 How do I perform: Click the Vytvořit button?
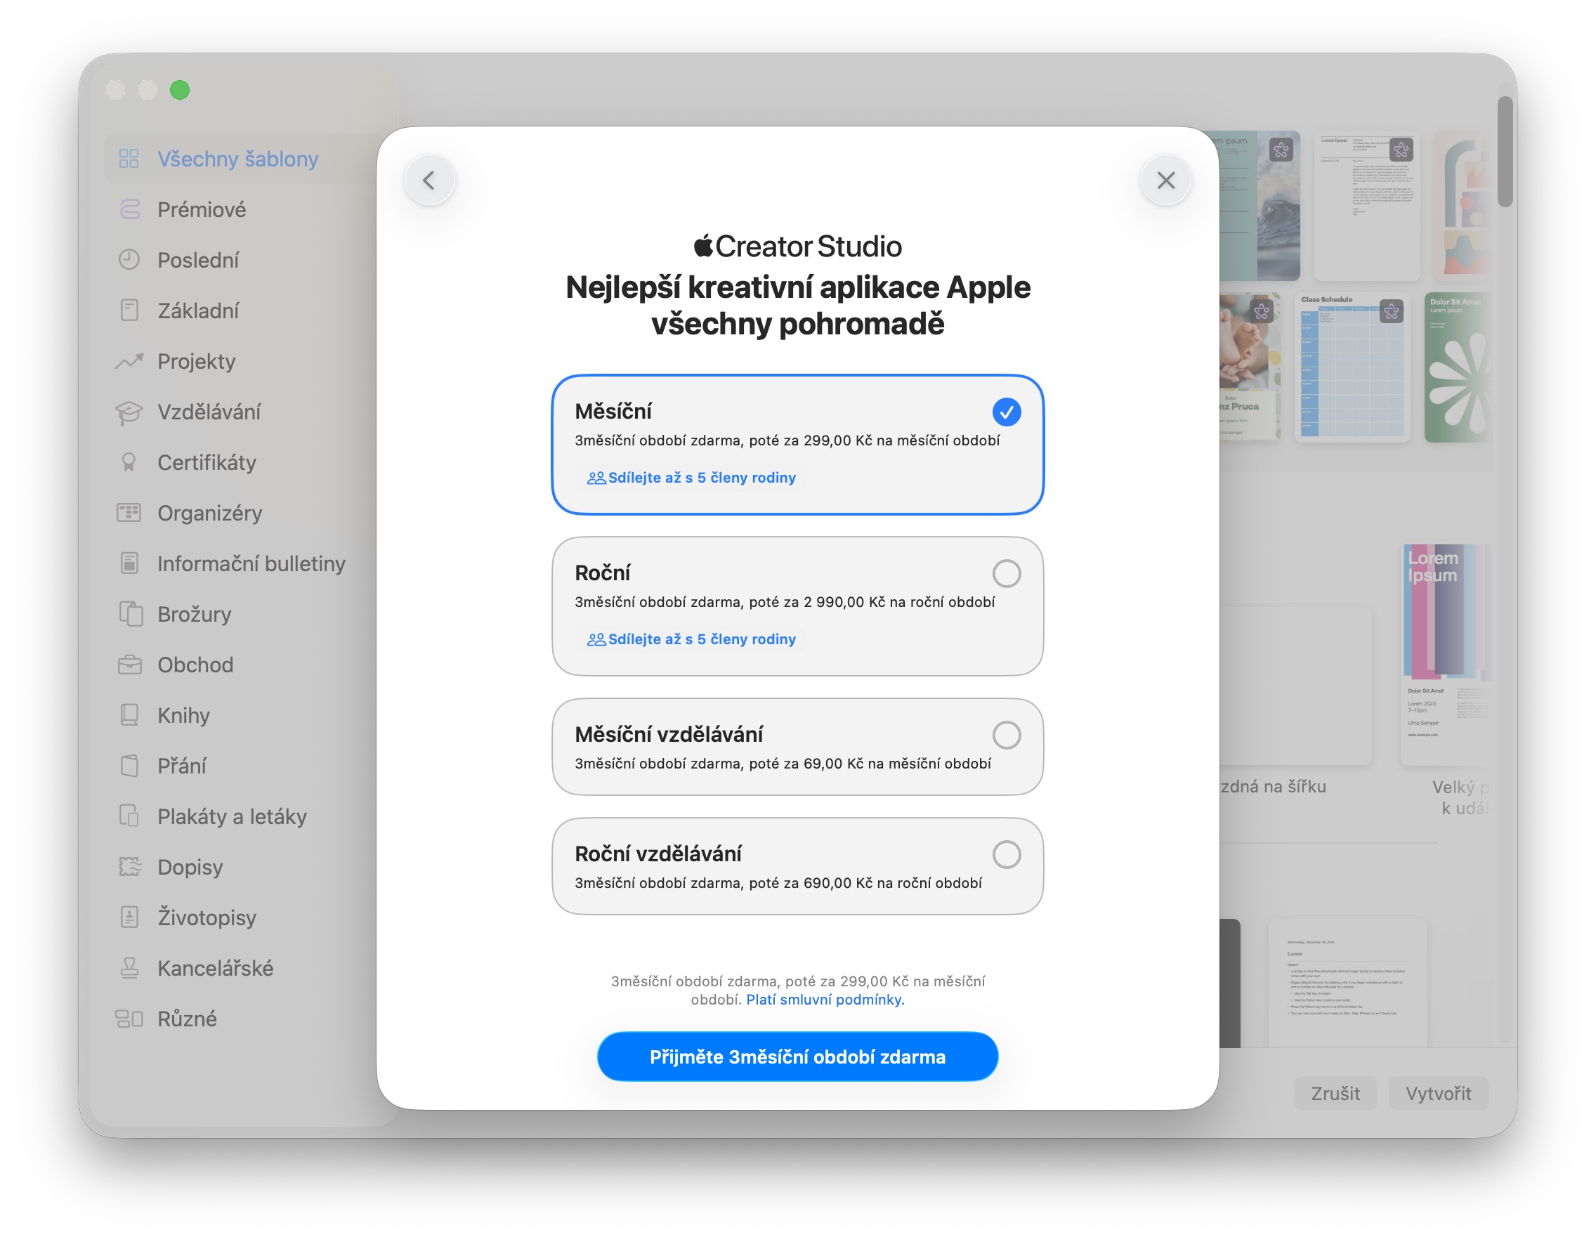pyautogui.click(x=1437, y=1093)
